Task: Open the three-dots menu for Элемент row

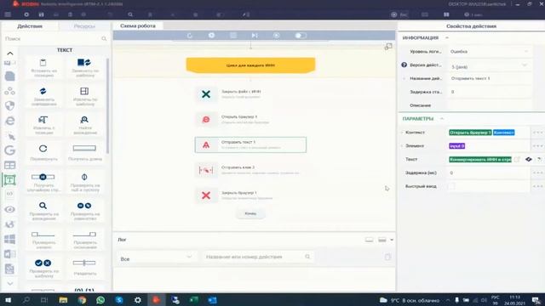Action: pos(537,146)
